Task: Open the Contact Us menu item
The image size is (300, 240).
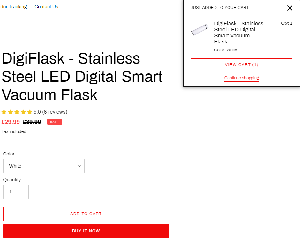Action: [46, 7]
